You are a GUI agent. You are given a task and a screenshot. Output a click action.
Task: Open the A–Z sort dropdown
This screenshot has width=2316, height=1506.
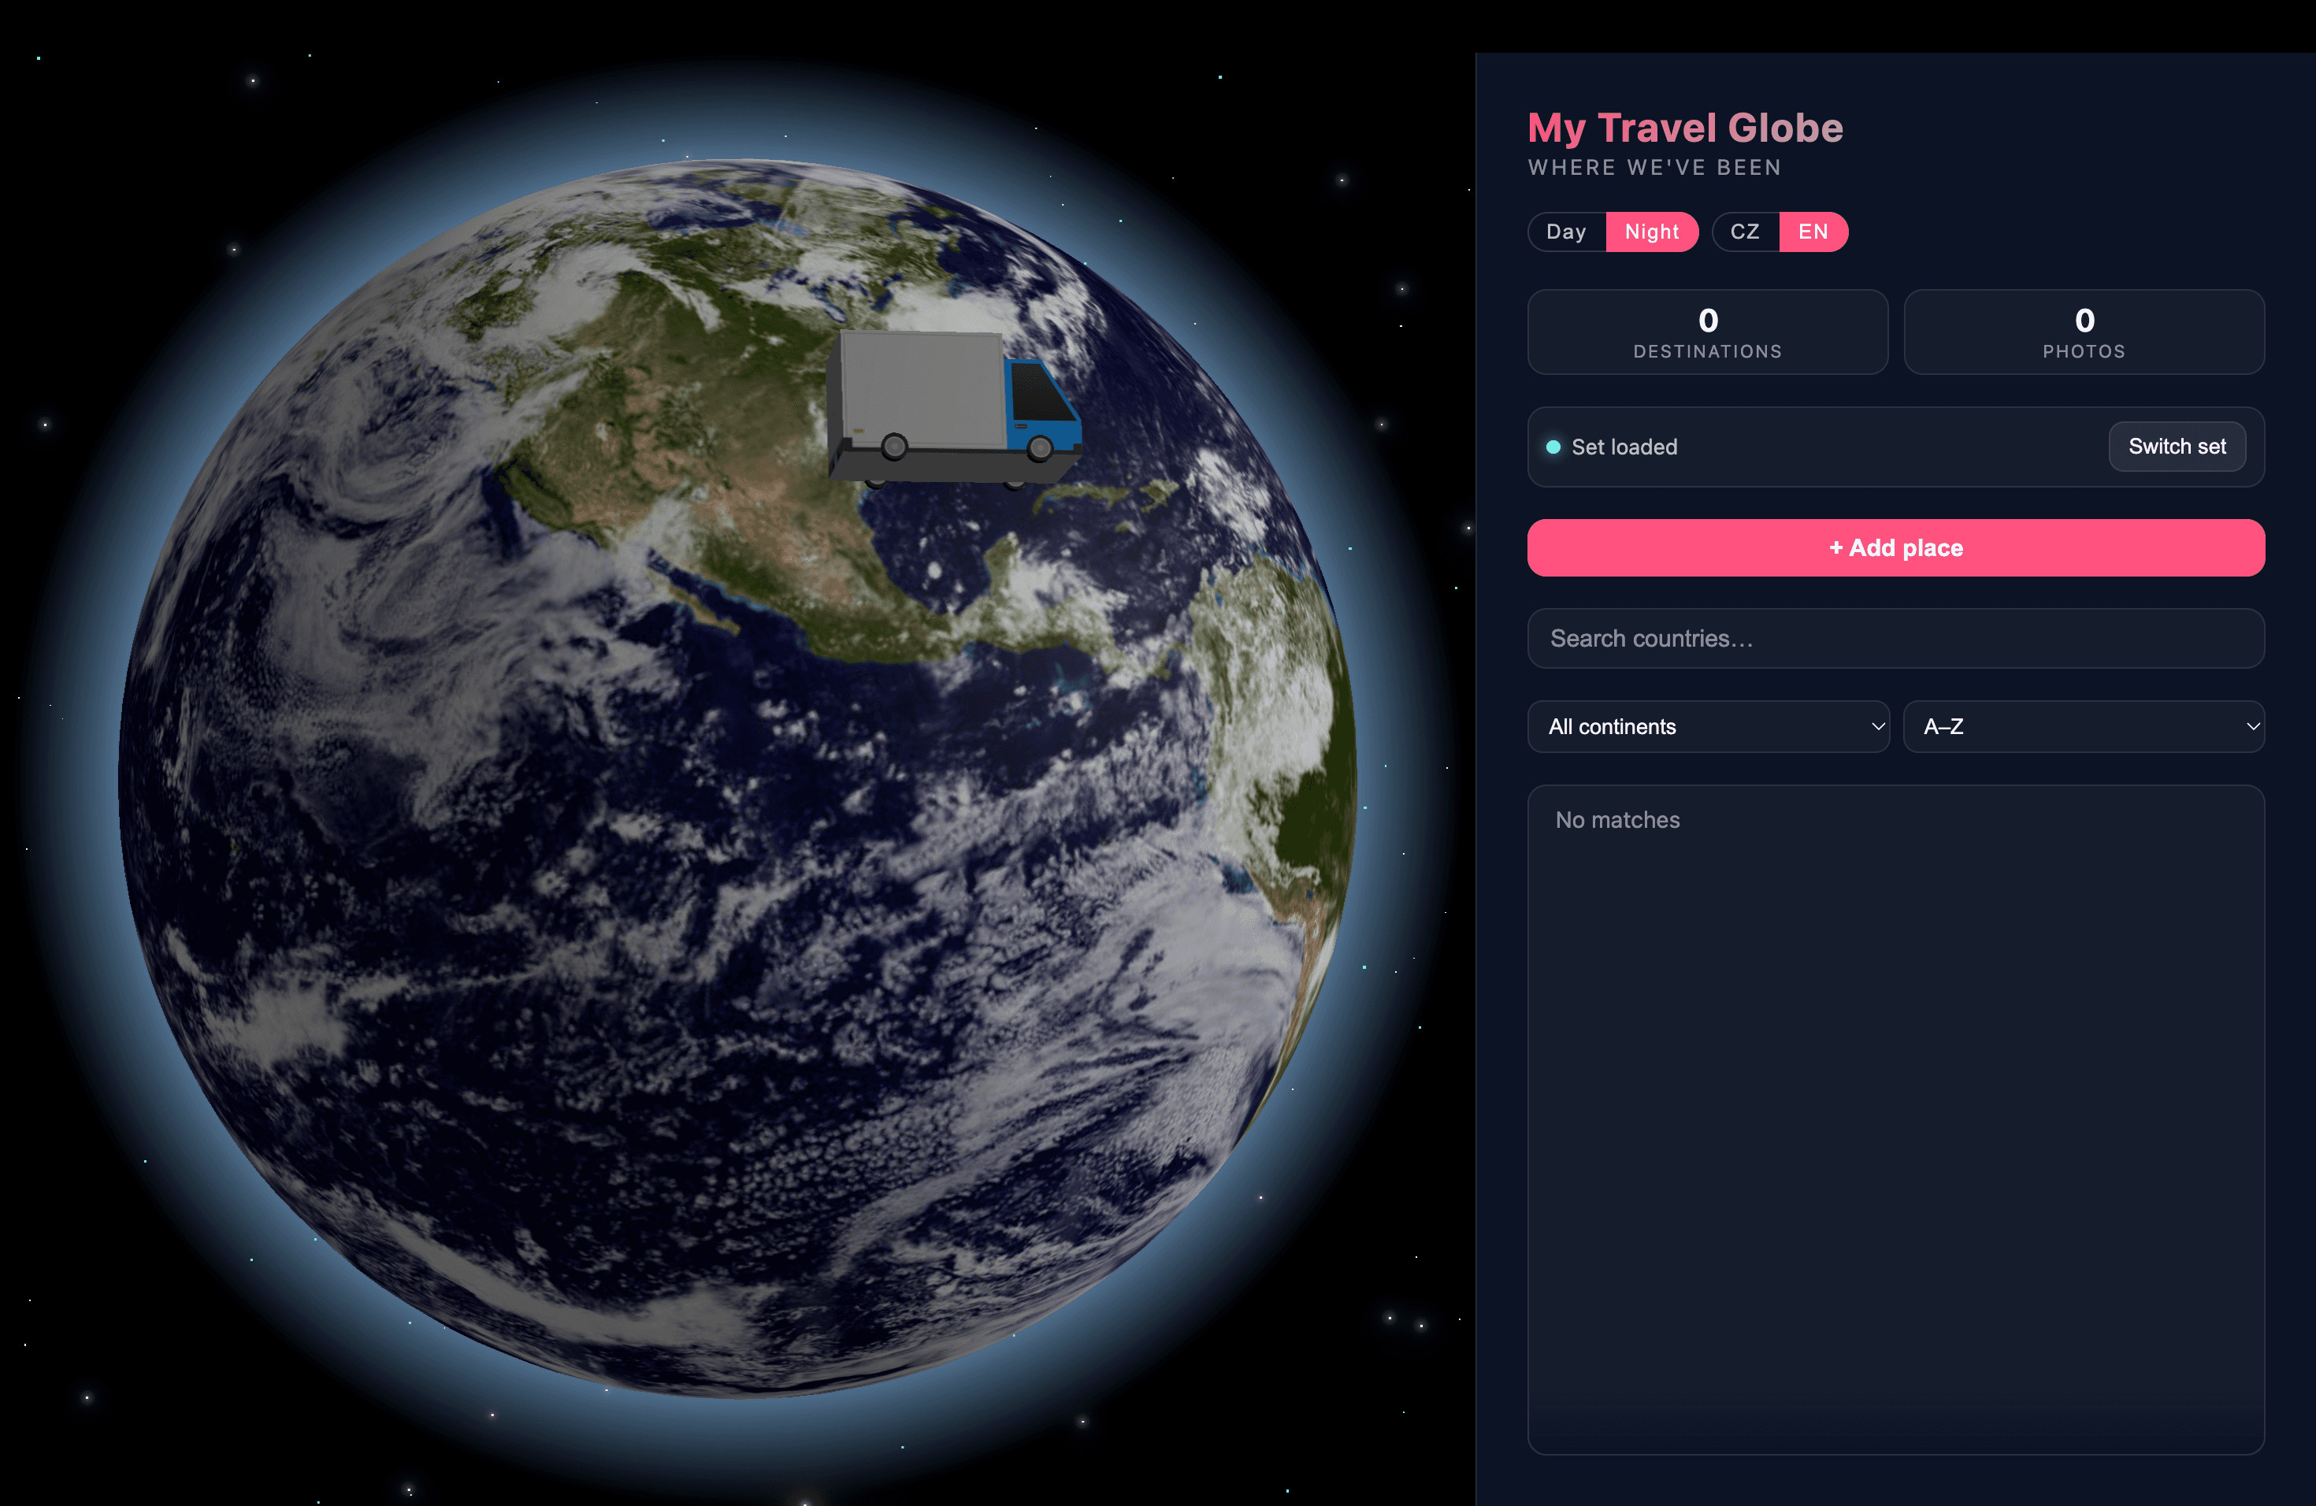(2084, 727)
